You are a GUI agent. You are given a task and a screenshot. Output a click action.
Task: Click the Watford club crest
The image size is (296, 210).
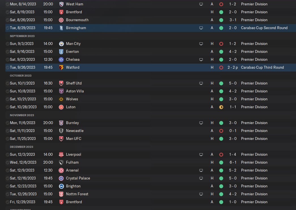61,68
